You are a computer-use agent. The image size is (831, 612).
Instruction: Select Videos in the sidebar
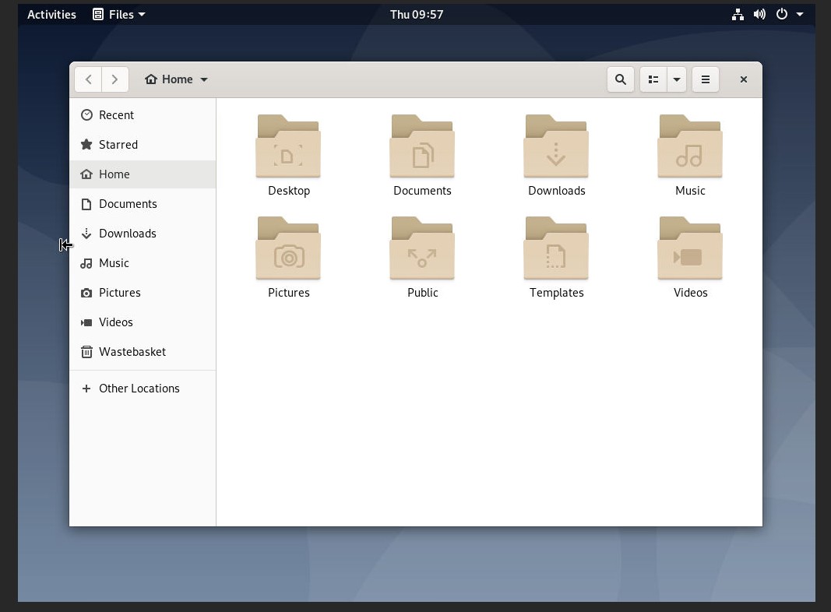(143, 322)
